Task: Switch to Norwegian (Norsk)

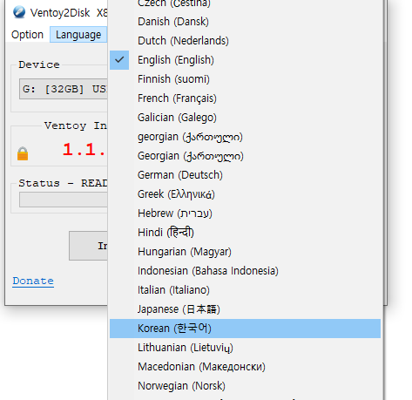Action: tap(245, 386)
